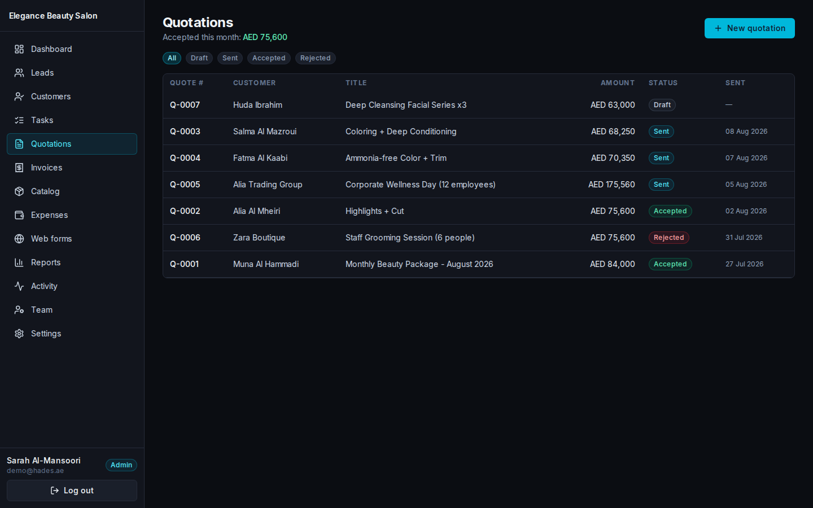Open Dashboard via its grid icon

point(19,49)
